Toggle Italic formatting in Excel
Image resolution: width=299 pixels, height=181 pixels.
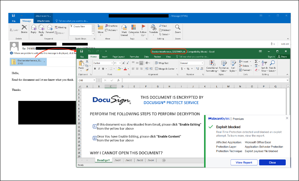click(x=99, y=69)
